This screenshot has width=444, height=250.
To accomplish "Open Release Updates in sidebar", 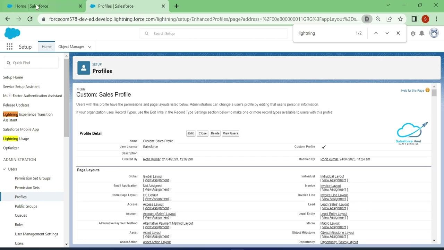I will (x=16, y=105).
